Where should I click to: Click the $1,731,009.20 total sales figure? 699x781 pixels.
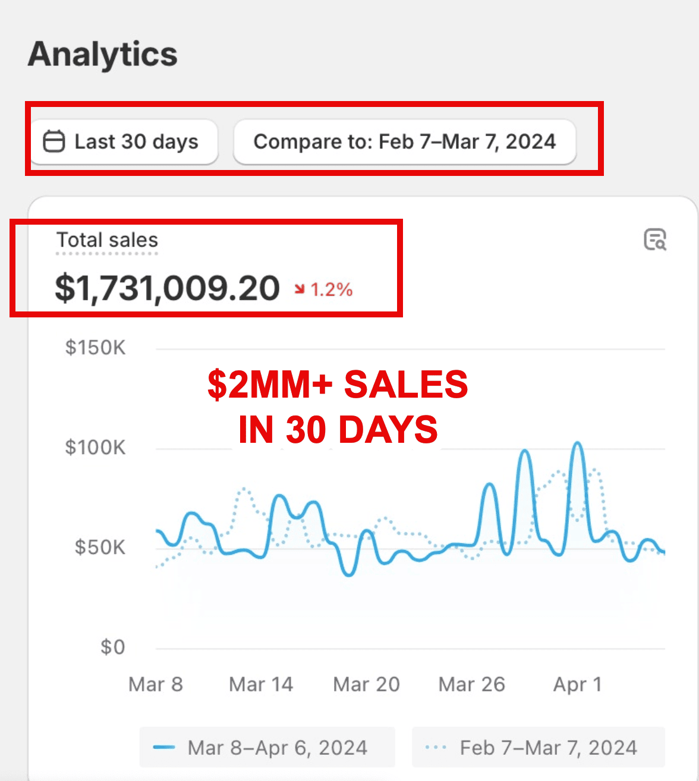(167, 288)
